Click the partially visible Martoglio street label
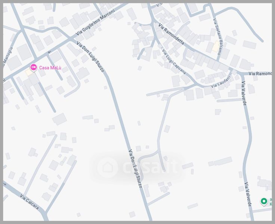Screen dimensions: 275x224 (x=8, y=57)
